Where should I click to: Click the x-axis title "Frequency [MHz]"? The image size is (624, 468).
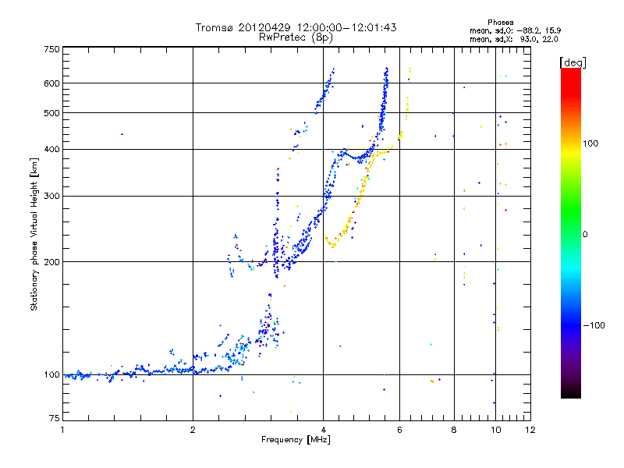click(x=296, y=440)
